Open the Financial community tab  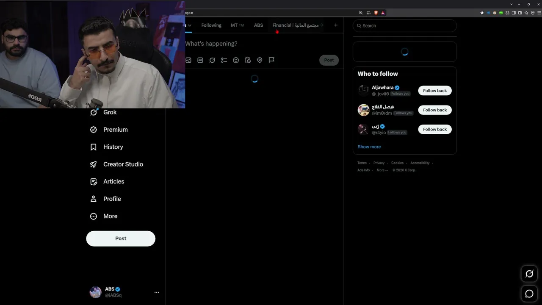pos(296,25)
